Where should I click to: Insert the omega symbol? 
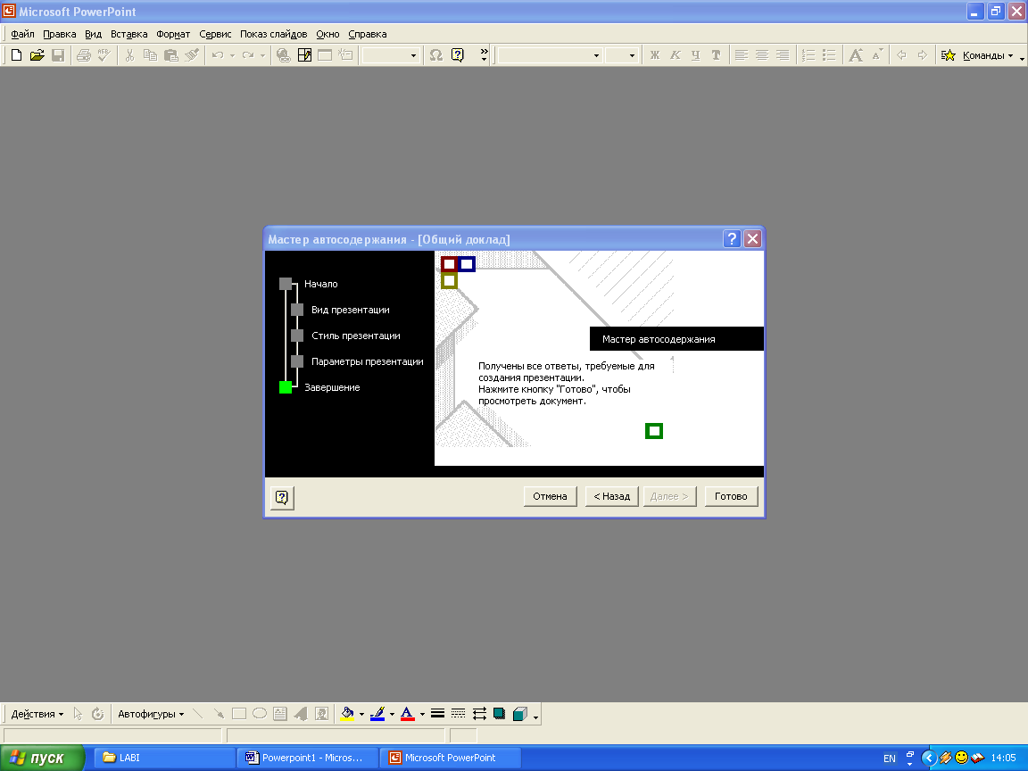(x=436, y=55)
